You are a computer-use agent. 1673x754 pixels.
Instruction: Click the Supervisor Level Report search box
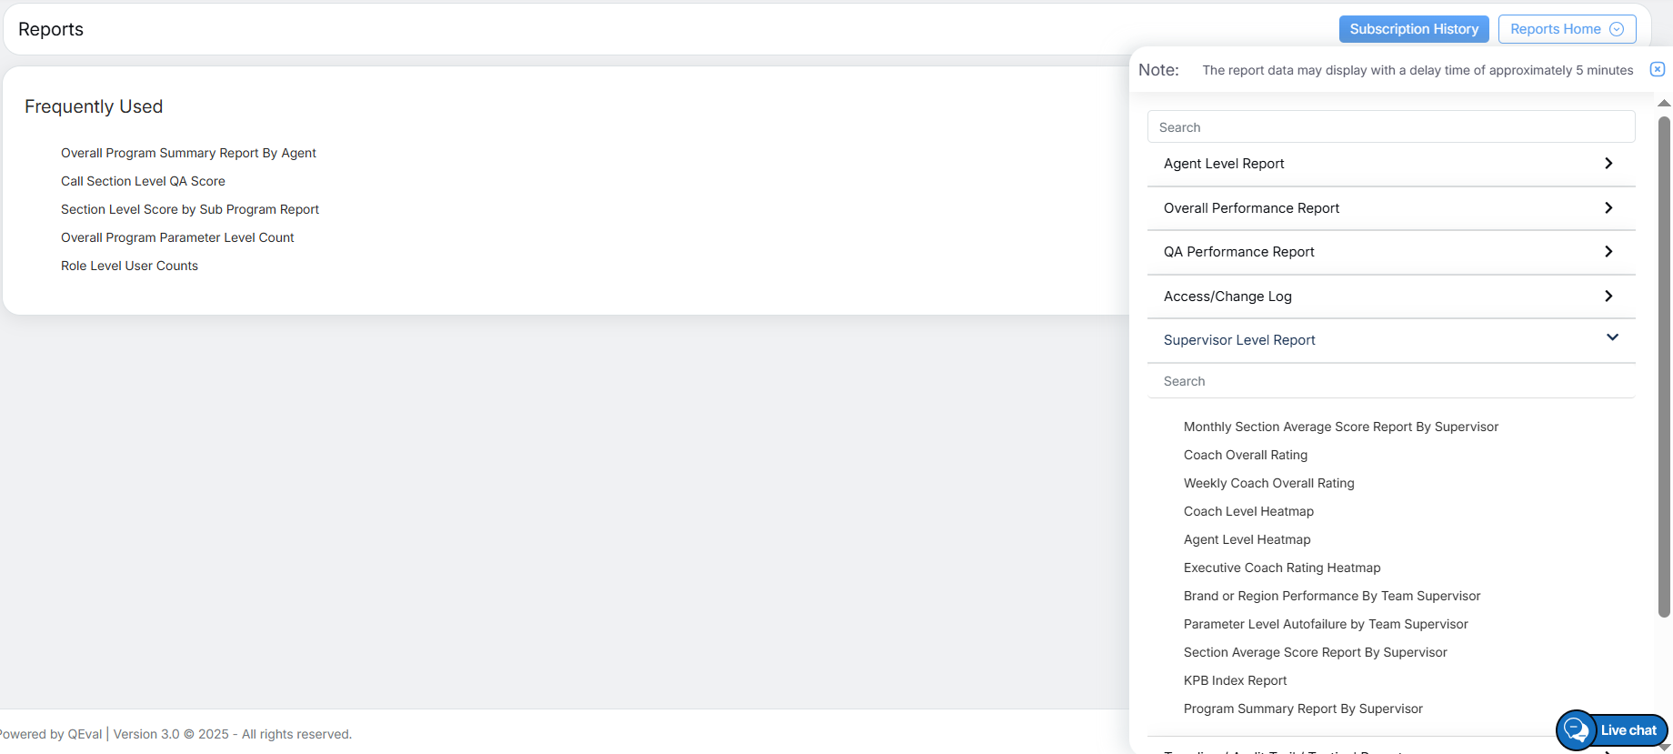coord(1390,381)
